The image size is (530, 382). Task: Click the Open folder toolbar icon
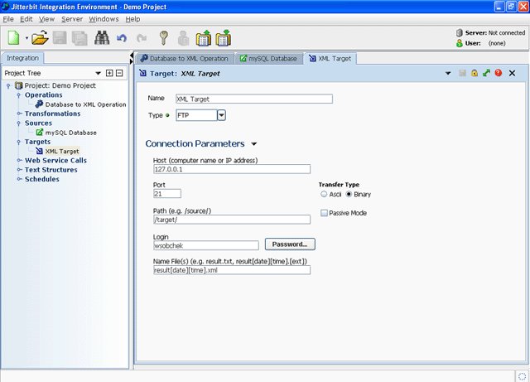pyautogui.click(x=40, y=38)
